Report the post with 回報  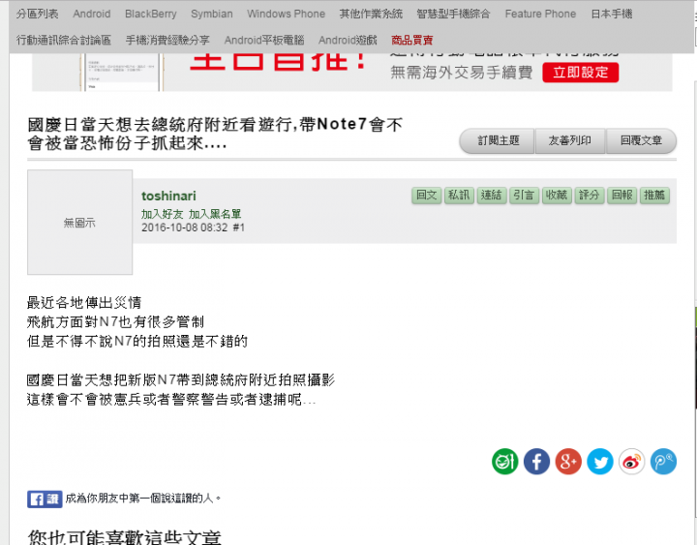tap(621, 196)
